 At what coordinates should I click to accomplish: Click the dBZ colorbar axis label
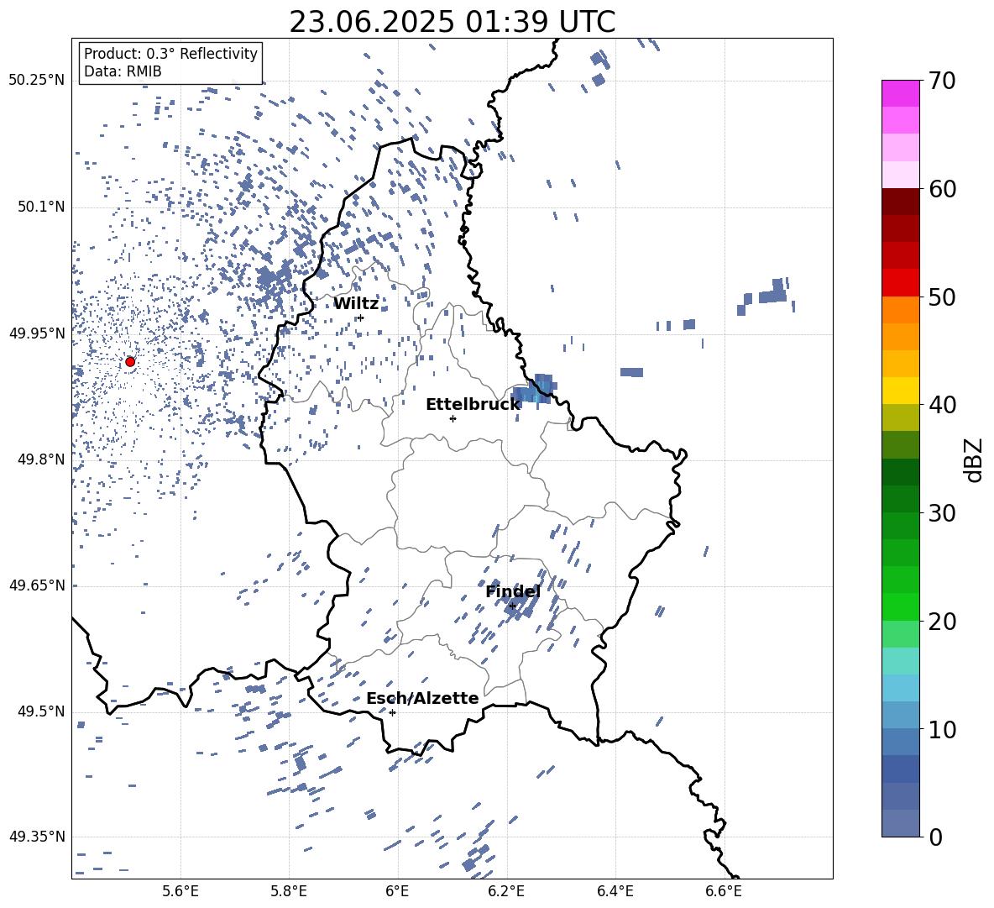pyautogui.click(x=975, y=459)
